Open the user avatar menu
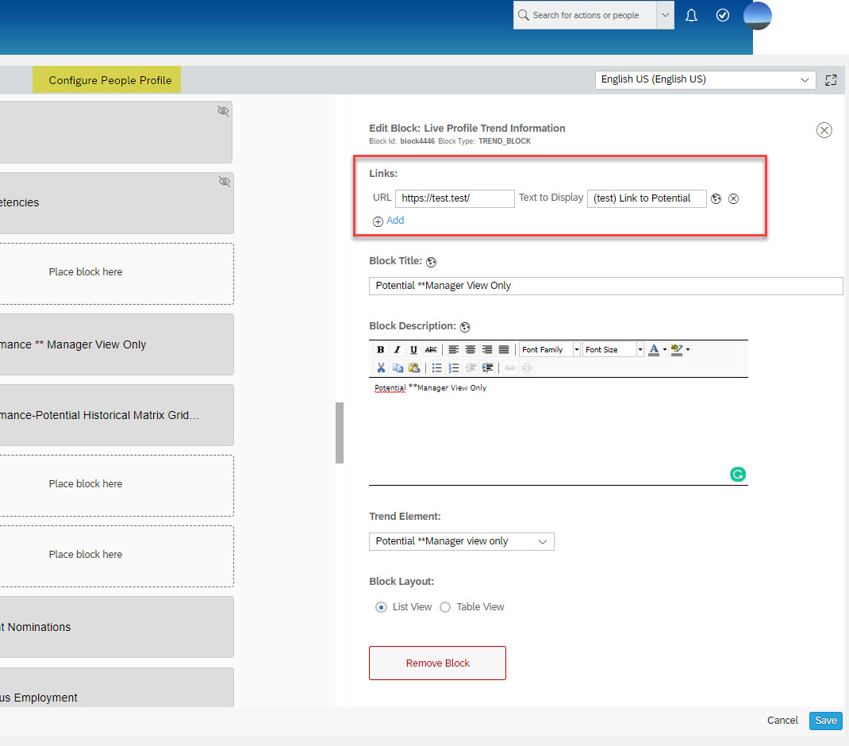849x746 pixels. [x=758, y=16]
